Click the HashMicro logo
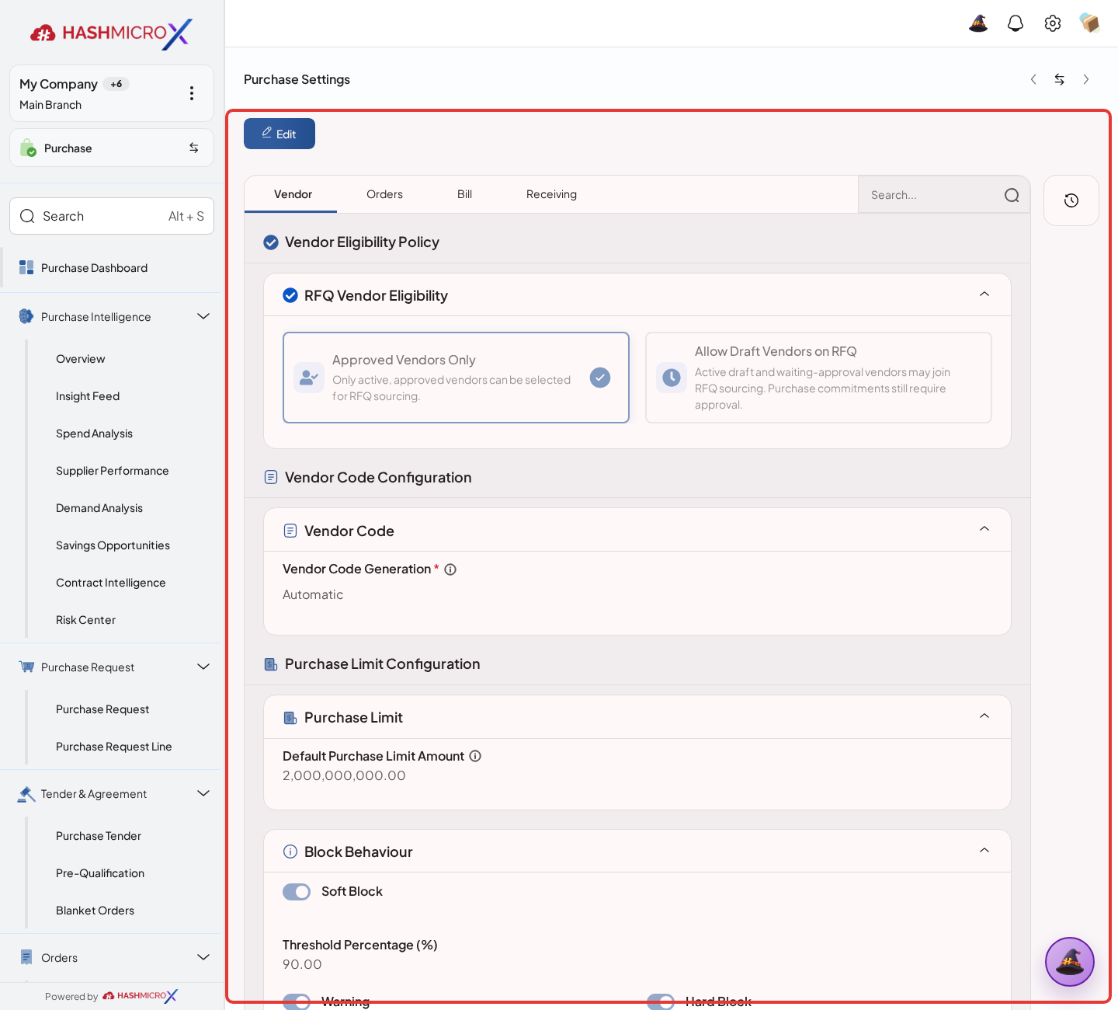1118x1010 pixels. click(111, 33)
